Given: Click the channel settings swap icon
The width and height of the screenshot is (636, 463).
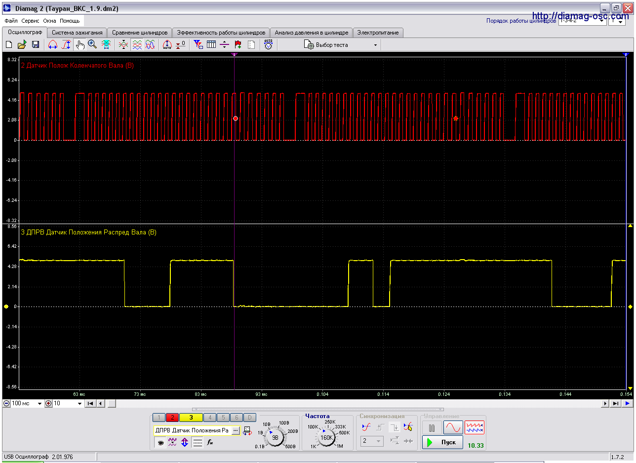Looking at the screenshot, I should 247,431.
